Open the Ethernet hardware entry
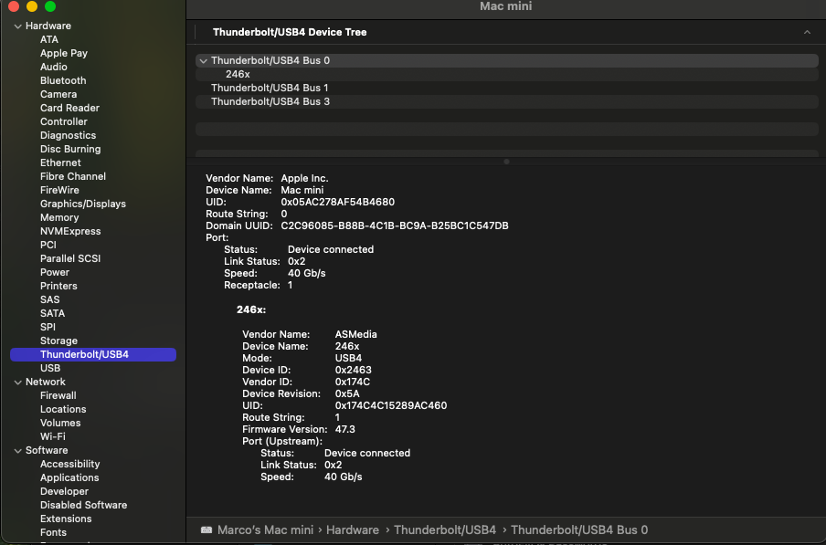 point(60,162)
